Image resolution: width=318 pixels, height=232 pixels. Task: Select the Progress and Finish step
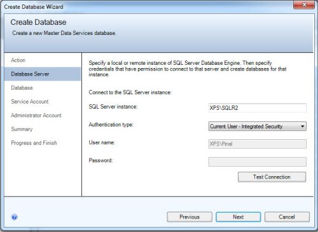click(x=34, y=143)
